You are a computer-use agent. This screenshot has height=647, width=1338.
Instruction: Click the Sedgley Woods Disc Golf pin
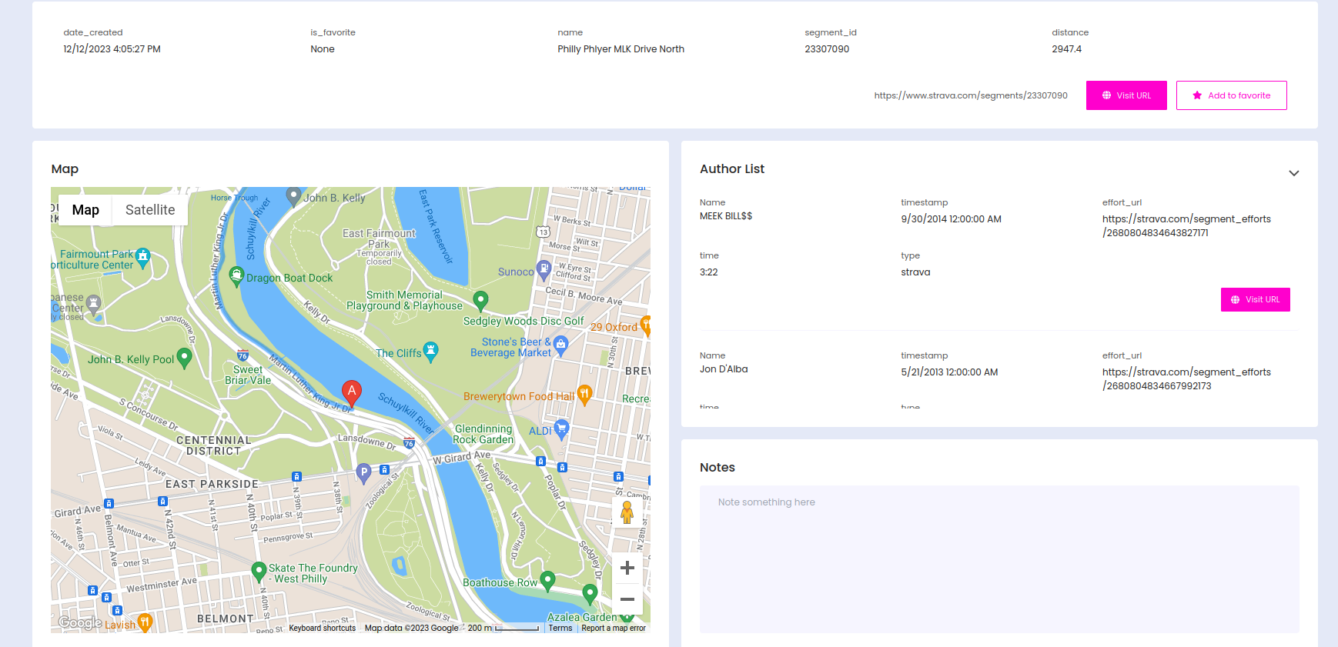[x=480, y=301]
